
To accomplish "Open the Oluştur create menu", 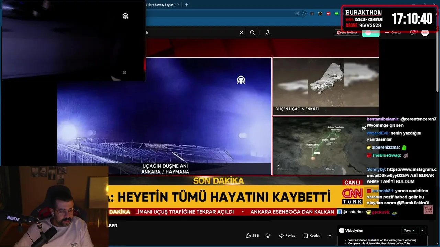I will click(x=393, y=32).
